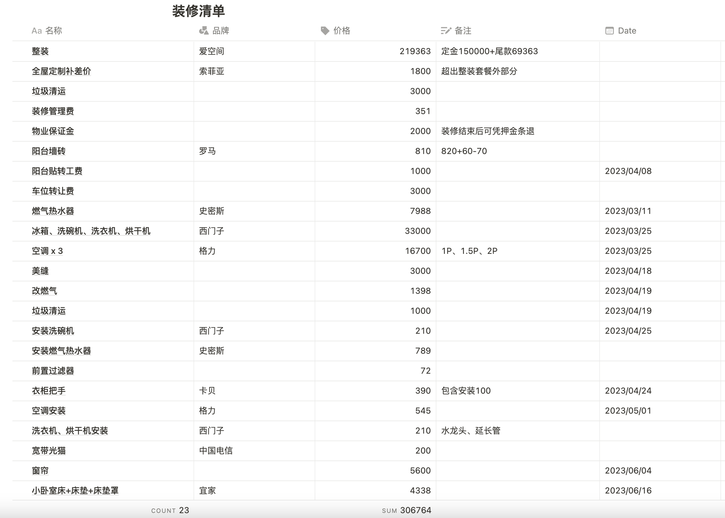Click the 装修清单 database title
The height and width of the screenshot is (518, 725).
[198, 11]
